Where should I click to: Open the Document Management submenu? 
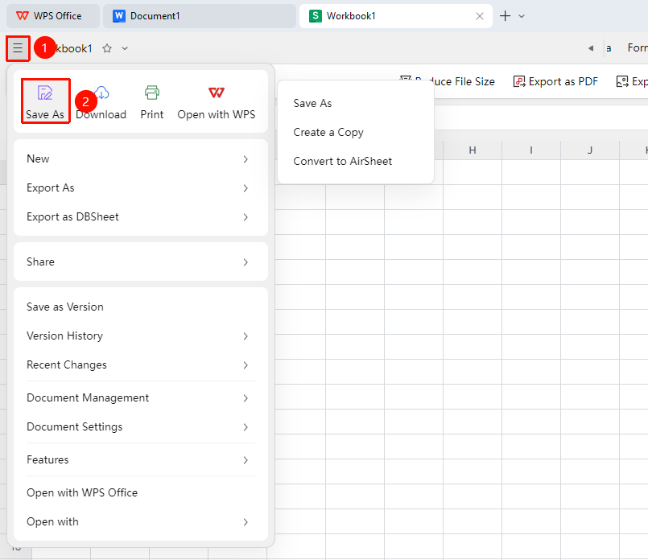141,397
